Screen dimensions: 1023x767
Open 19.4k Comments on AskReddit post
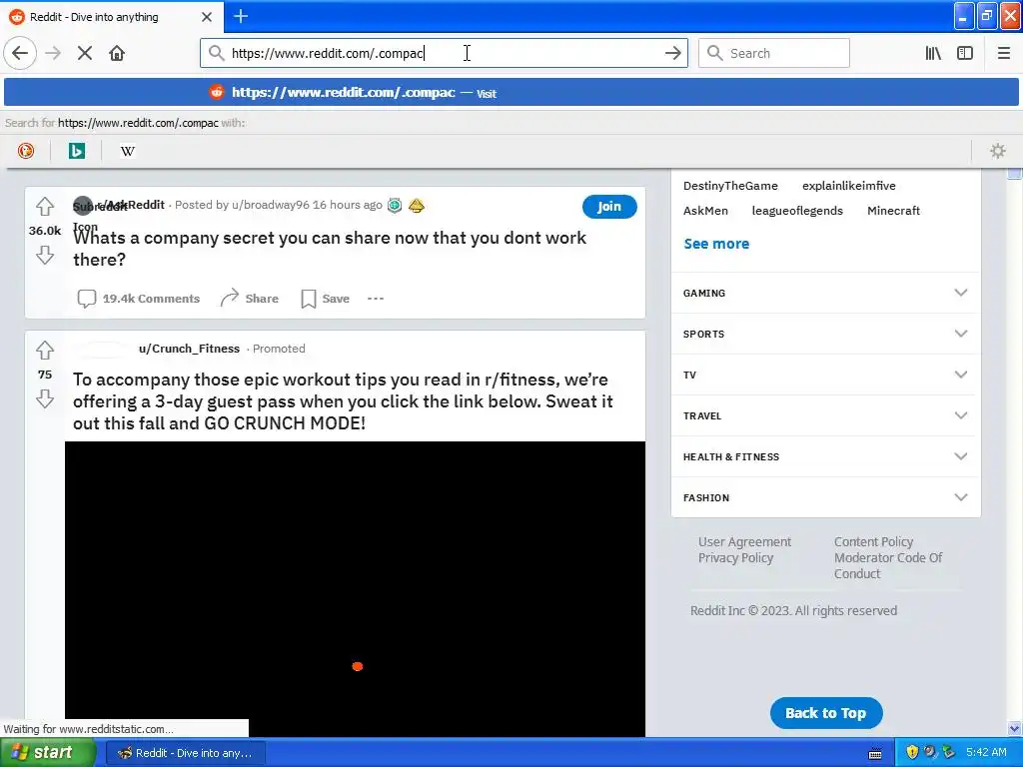click(138, 299)
